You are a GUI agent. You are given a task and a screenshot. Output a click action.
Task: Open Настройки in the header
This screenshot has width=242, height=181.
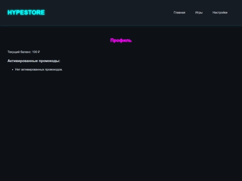[x=220, y=13]
